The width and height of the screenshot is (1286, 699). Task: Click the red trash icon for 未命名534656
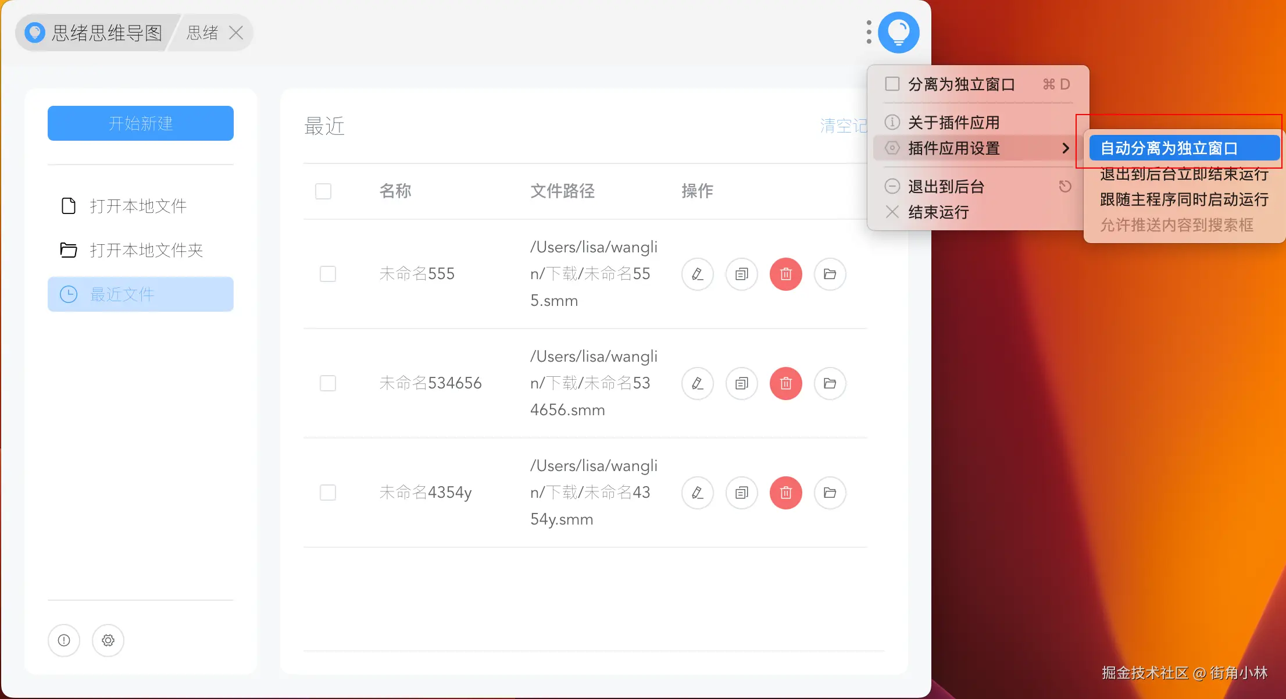click(x=785, y=383)
